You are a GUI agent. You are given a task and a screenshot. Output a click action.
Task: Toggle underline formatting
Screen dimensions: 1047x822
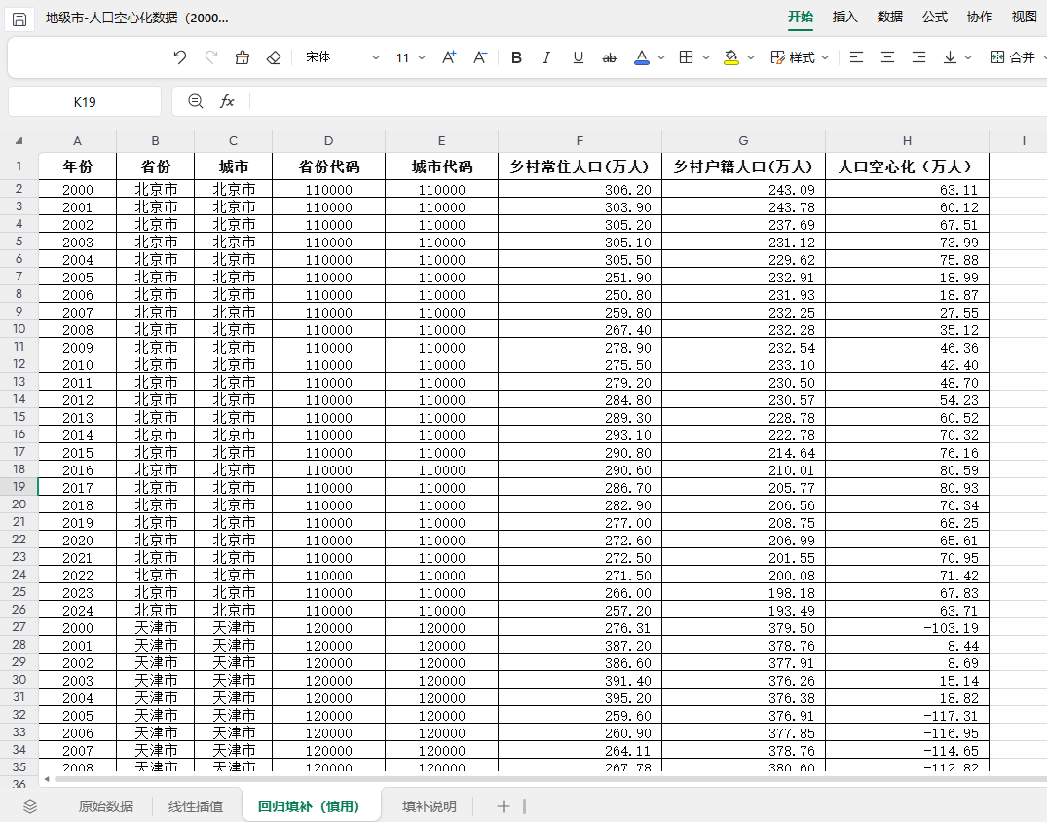[579, 57]
